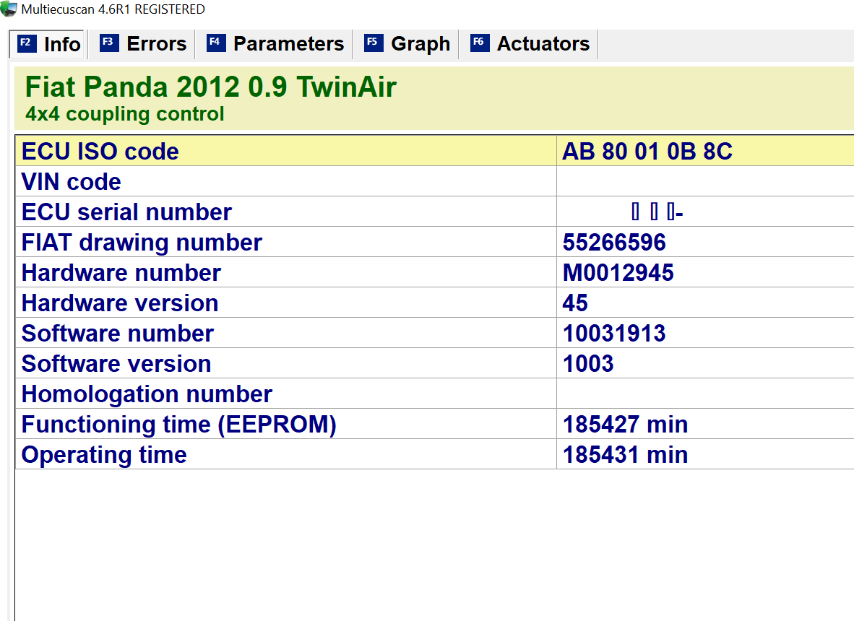Select the ECU serial number row label
The height and width of the screenshot is (621, 854).
(x=126, y=212)
